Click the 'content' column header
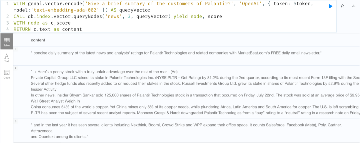 (38, 40)
